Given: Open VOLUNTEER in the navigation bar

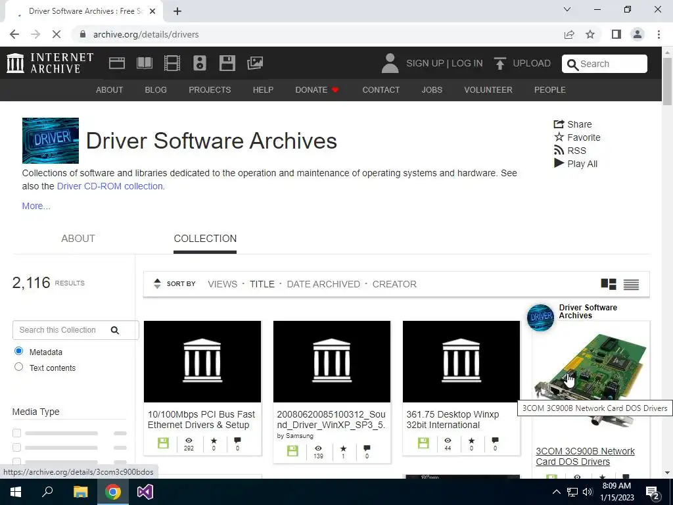Looking at the screenshot, I should pyautogui.click(x=488, y=89).
